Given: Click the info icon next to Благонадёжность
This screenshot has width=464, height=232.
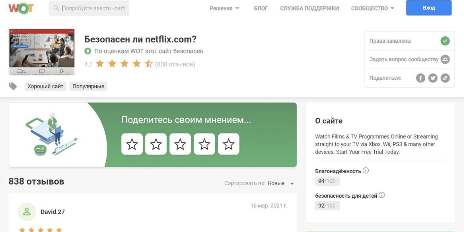Looking at the screenshot, I should click(x=366, y=171).
